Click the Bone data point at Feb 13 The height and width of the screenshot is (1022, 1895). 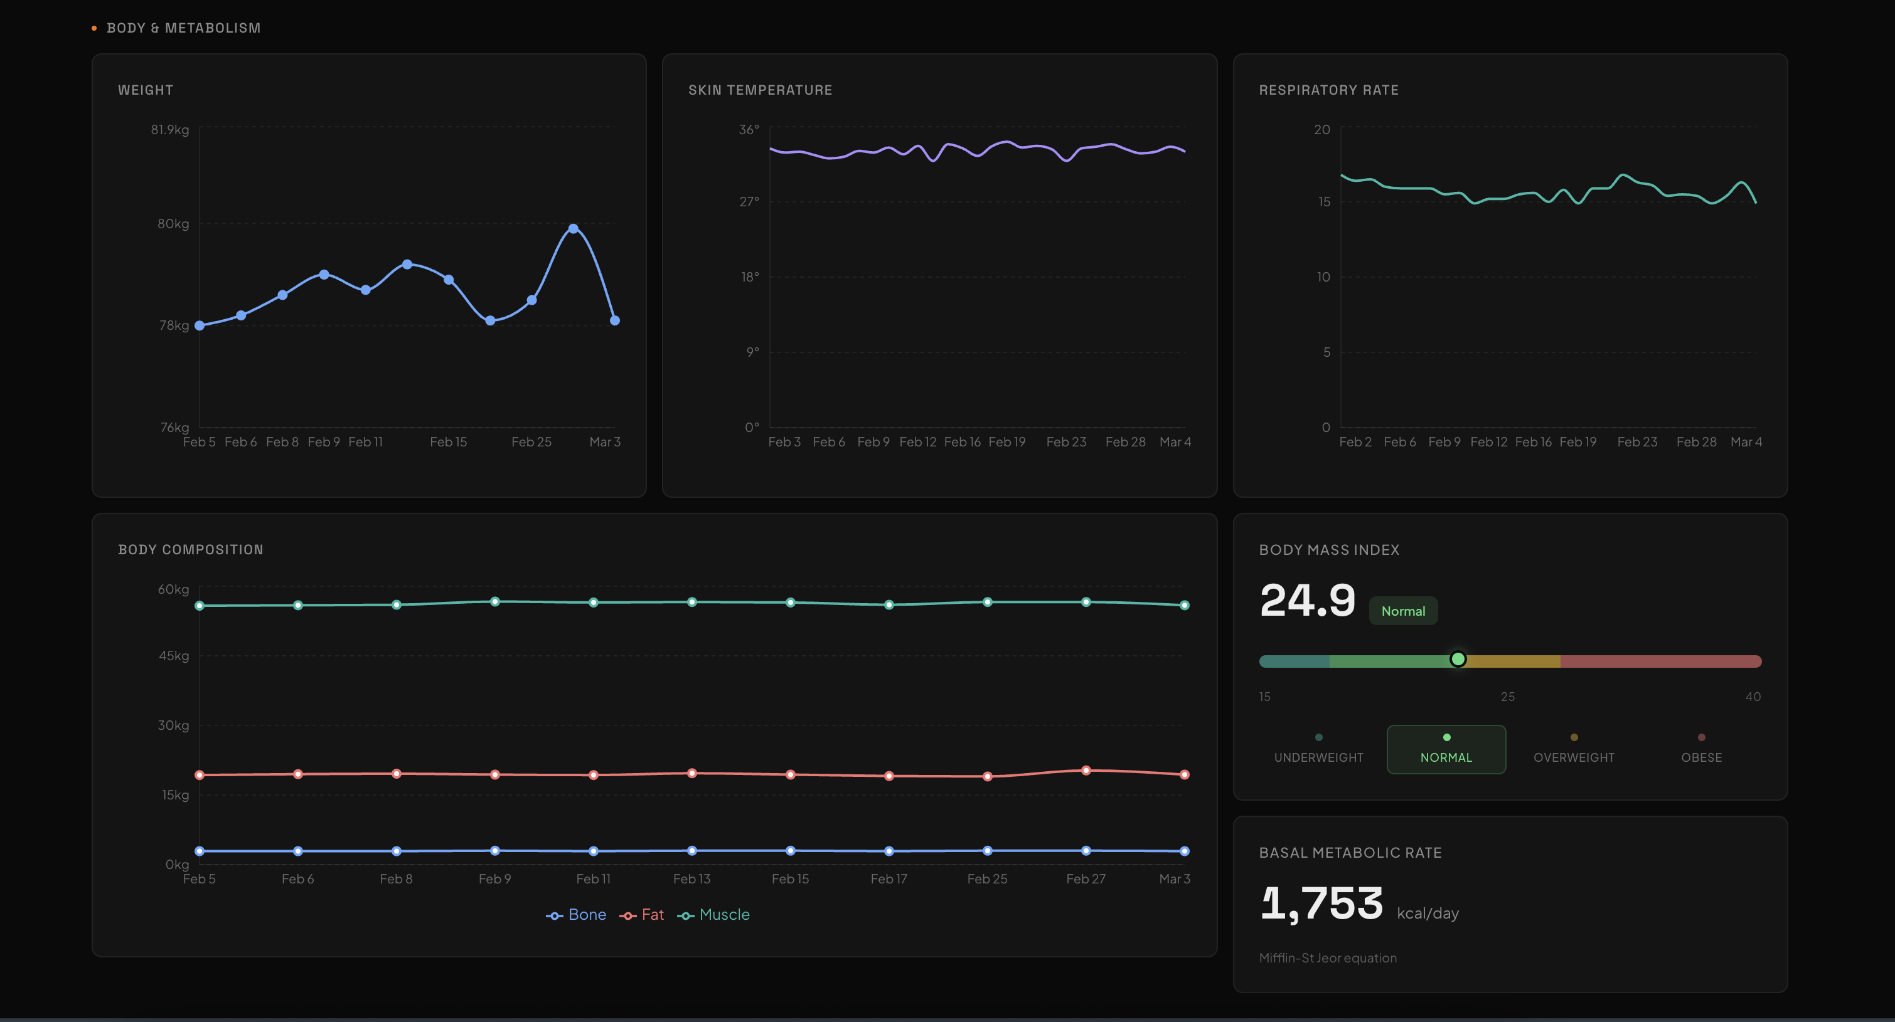point(691,851)
